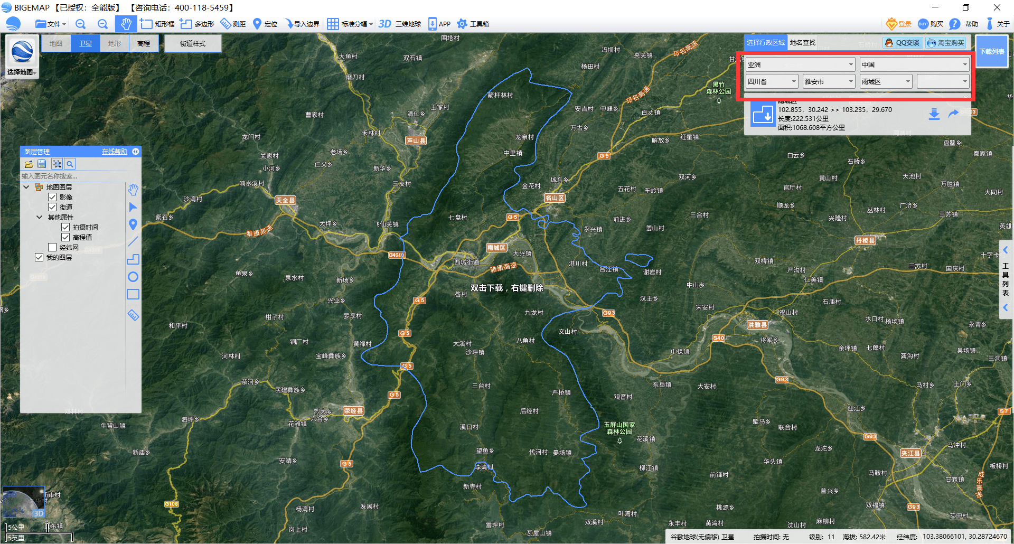Screen dimensions: 1014x544
Task: Select the ruler tool in drawing toolbar
Action: click(133, 315)
